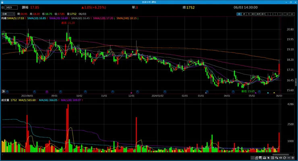Click the SMA(60) 16.45 moving average label
Image resolution: width=298 pixels, height=161 pixels.
click(x=81, y=18)
